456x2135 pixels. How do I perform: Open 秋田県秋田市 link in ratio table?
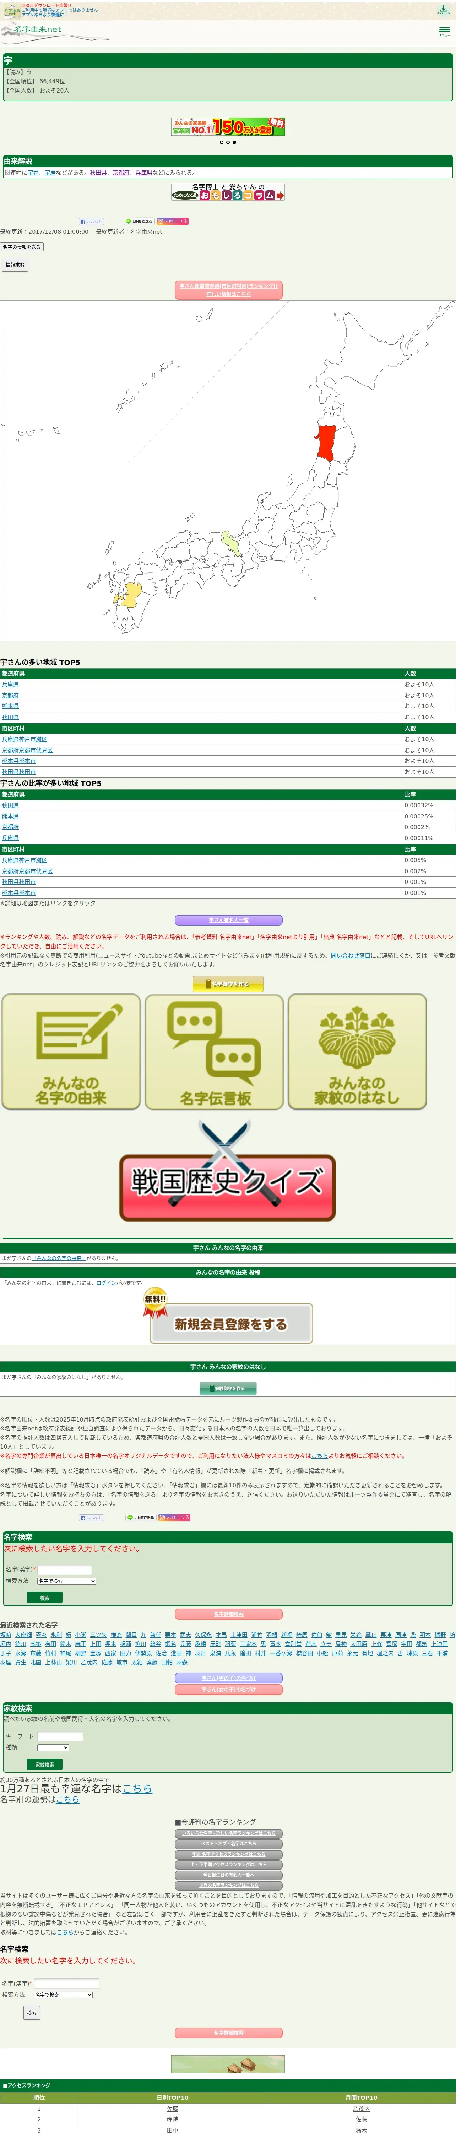click(18, 882)
